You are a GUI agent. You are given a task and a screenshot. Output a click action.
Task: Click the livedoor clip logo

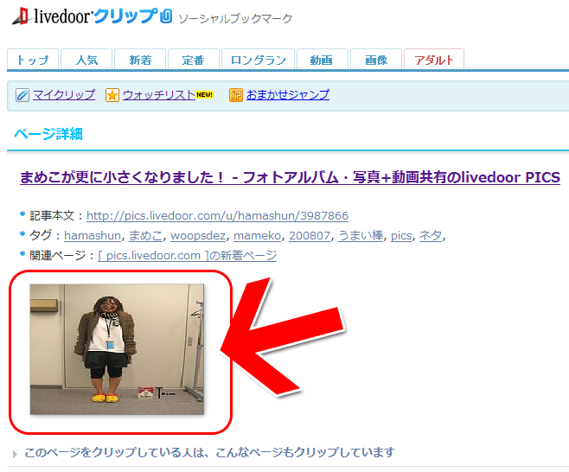(93, 16)
